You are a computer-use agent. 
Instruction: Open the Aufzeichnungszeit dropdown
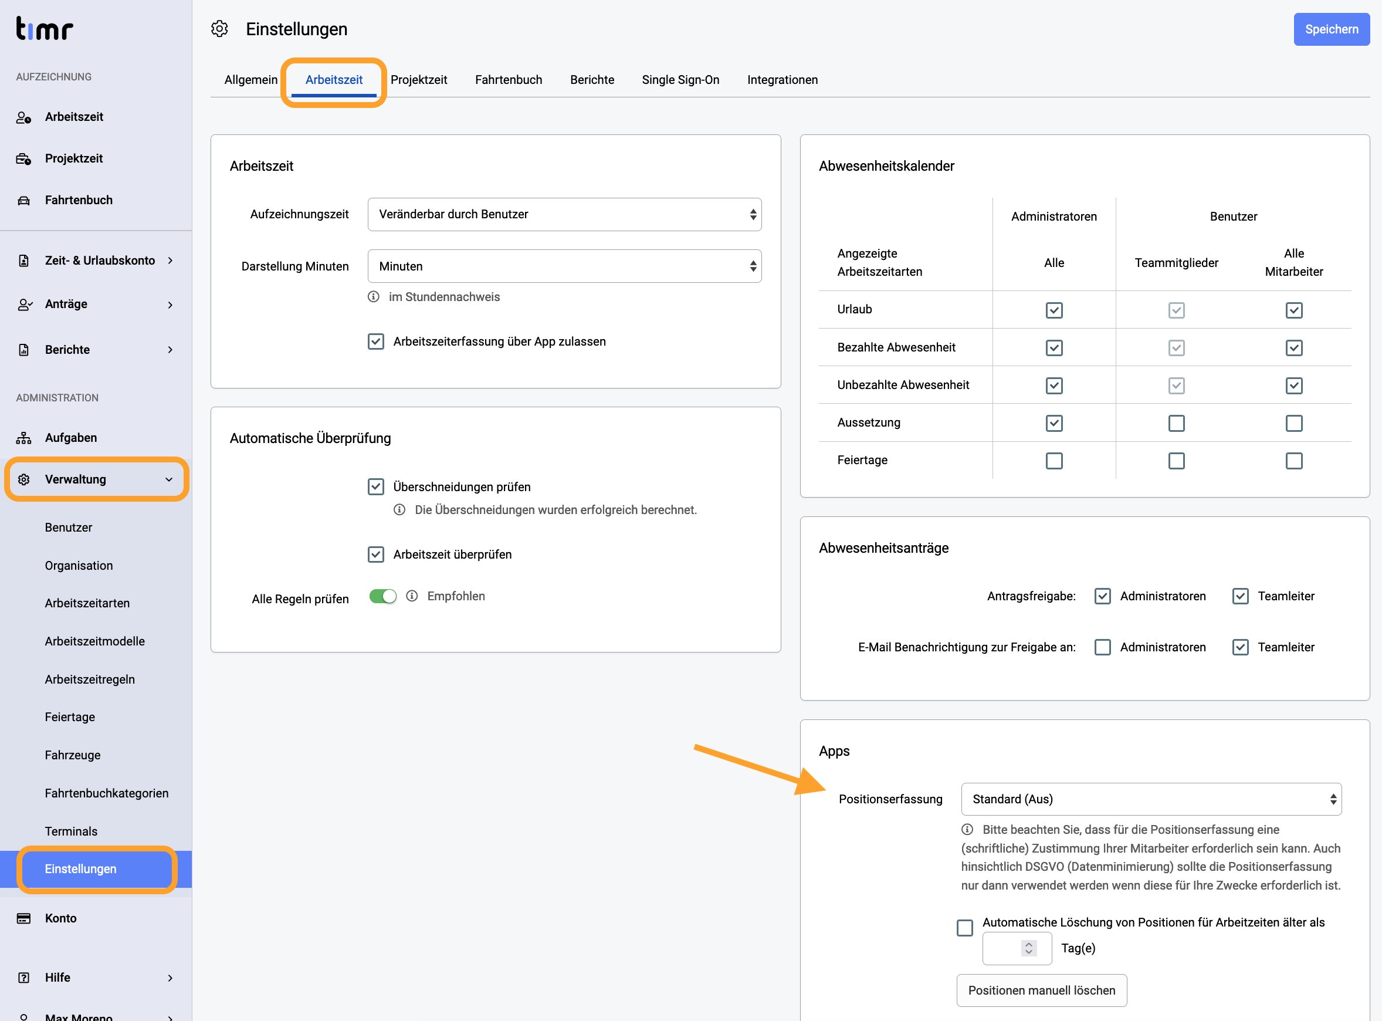564,214
